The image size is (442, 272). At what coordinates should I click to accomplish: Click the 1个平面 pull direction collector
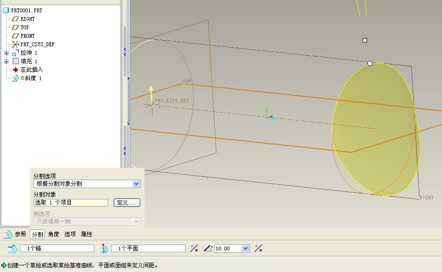148,248
